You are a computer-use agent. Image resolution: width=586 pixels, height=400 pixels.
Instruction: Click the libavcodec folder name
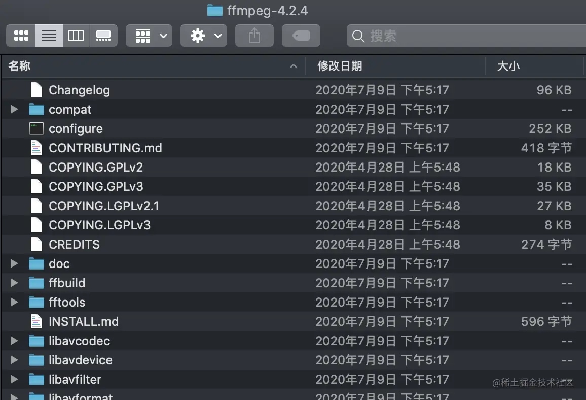click(79, 341)
